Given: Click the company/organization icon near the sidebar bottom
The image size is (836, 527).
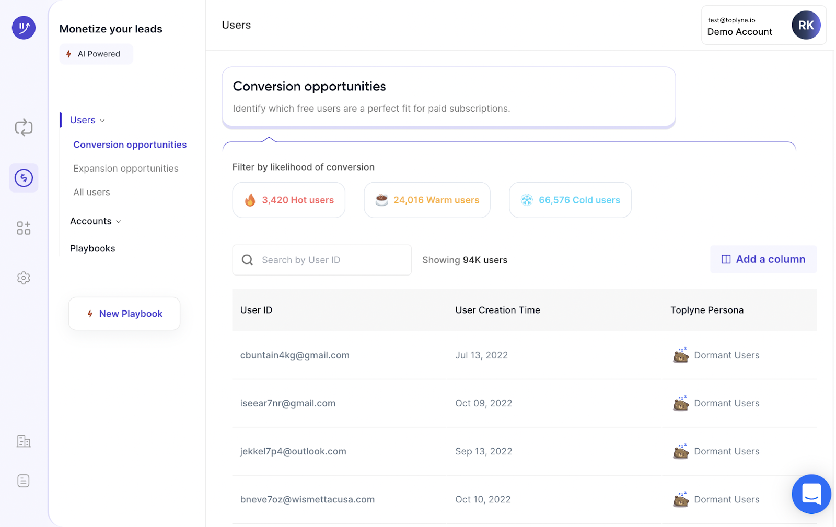Looking at the screenshot, I should (x=24, y=441).
